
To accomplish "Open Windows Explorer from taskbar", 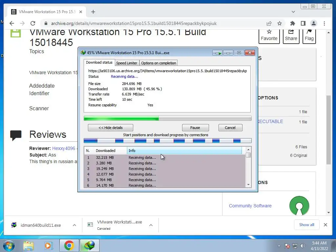I will point(29,245).
